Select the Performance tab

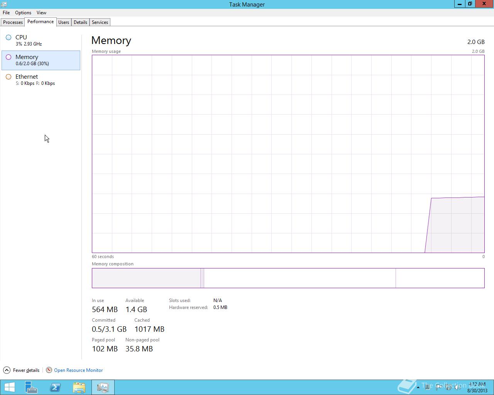coord(41,22)
